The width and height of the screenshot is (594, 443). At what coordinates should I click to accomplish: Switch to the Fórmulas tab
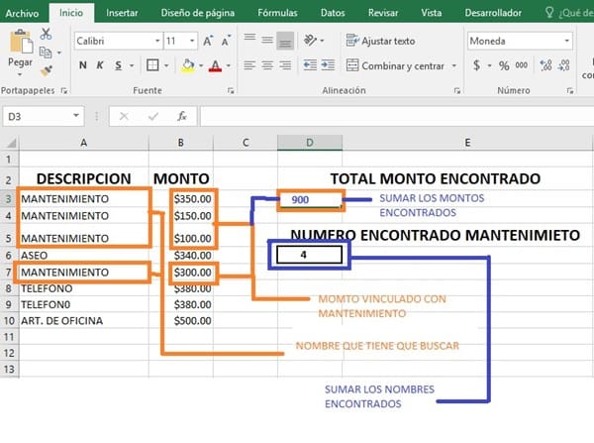(x=276, y=13)
